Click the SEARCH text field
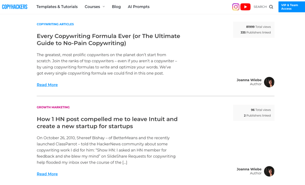Viewport: 305px width, 185px height. [260, 7]
